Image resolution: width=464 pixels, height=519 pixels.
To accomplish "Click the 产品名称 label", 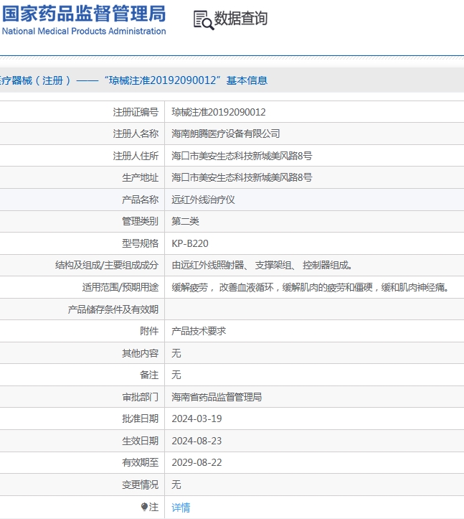I will point(141,200).
